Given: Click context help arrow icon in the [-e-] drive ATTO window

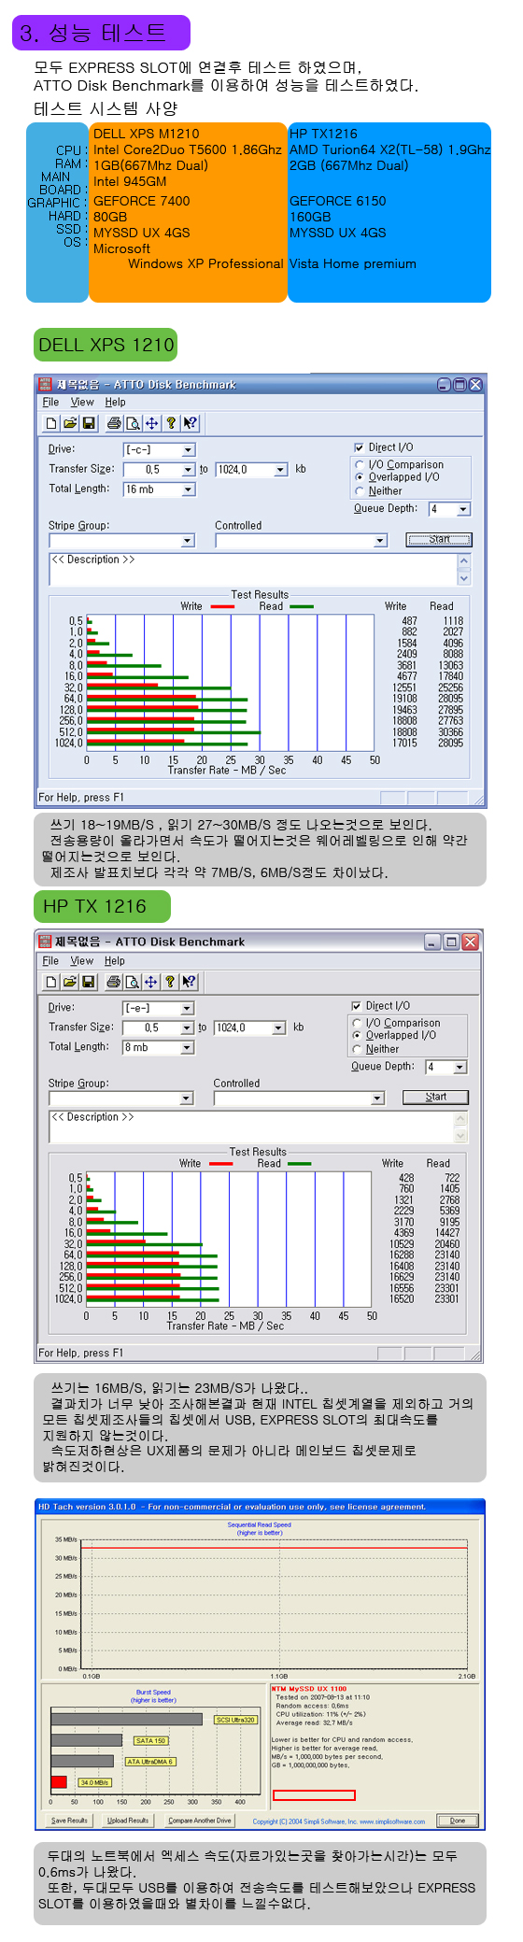Looking at the screenshot, I should coord(189,982).
